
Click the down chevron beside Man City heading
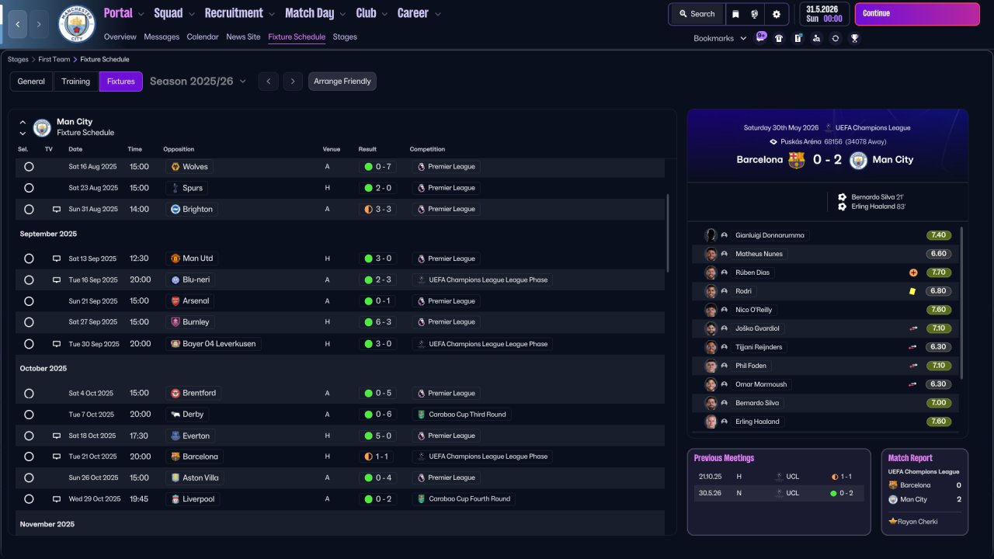point(23,133)
